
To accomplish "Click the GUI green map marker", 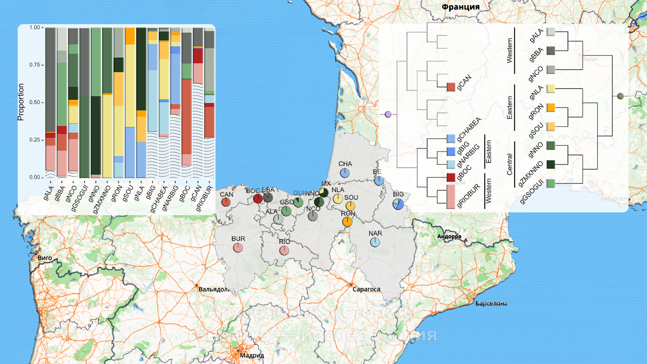I will (x=298, y=202).
